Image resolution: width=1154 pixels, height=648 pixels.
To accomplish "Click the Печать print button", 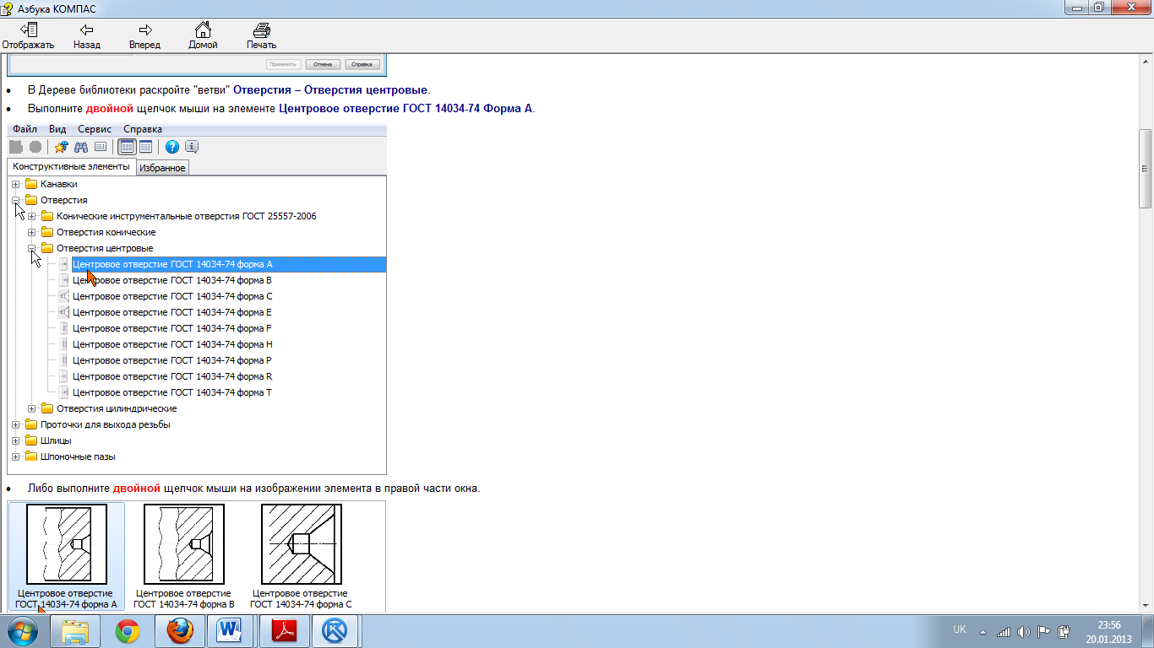I will point(261,36).
